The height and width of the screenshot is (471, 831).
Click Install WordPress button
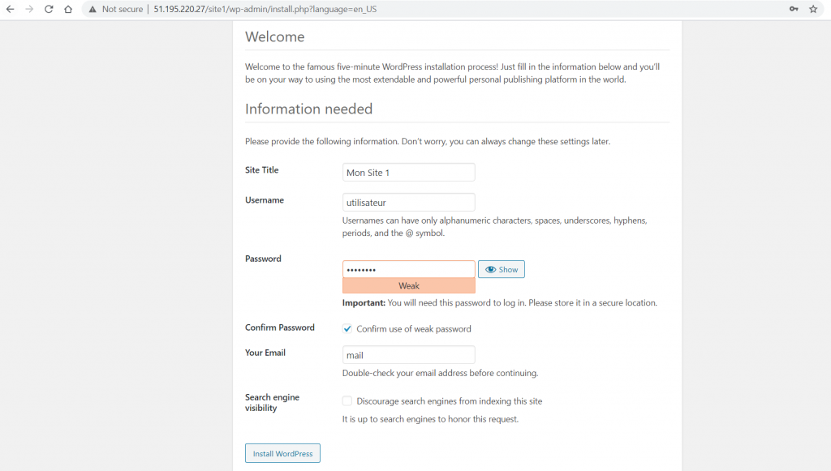point(282,453)
